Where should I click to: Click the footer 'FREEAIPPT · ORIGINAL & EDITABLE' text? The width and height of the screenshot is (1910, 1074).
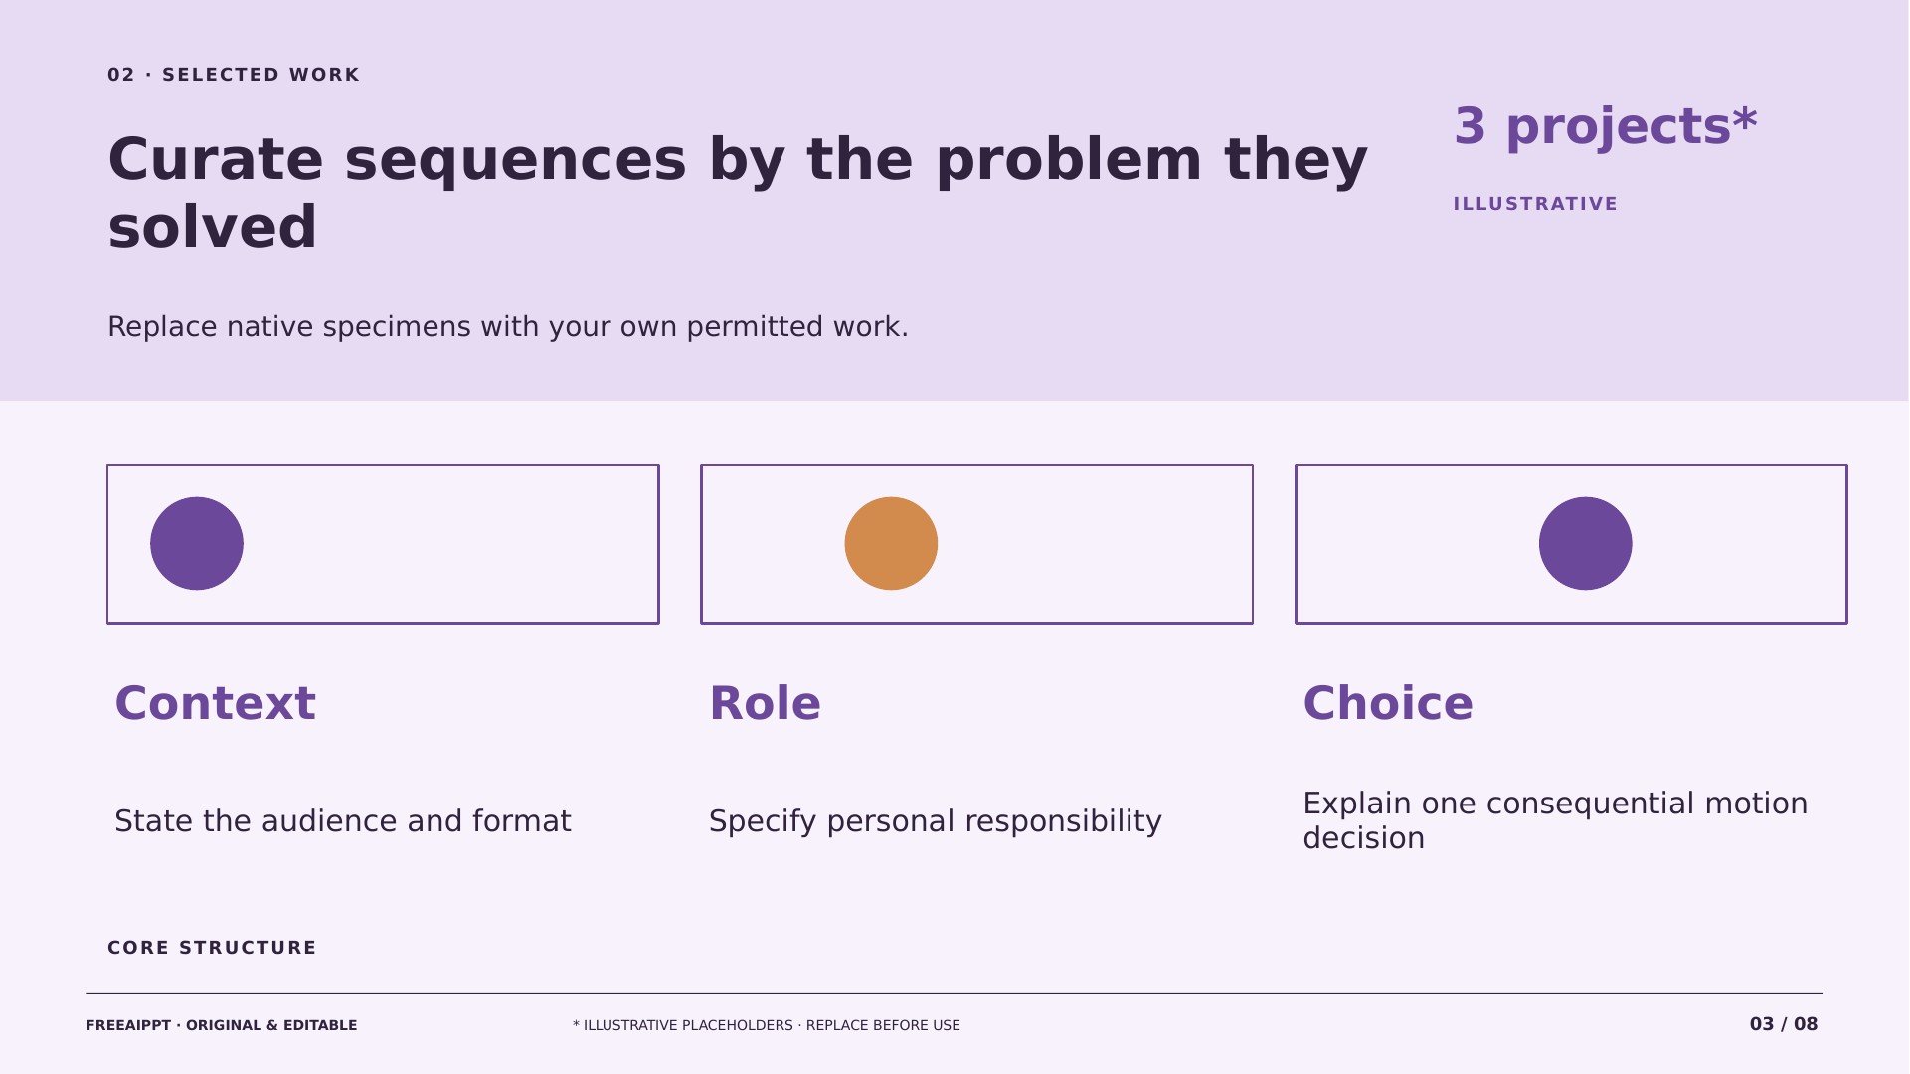pyautogui.click(x=222, y=1025)
